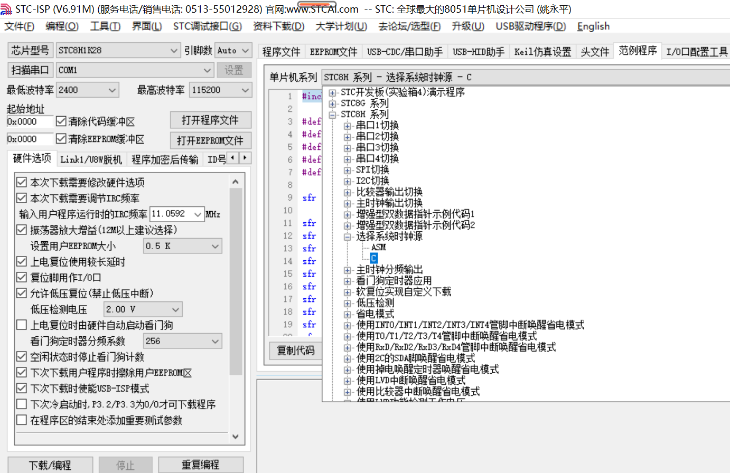Click 复制代码 button

tap(296, 351)
